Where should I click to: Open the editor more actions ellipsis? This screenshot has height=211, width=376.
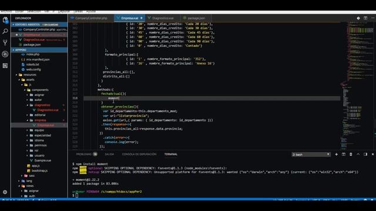pos(372,18)
